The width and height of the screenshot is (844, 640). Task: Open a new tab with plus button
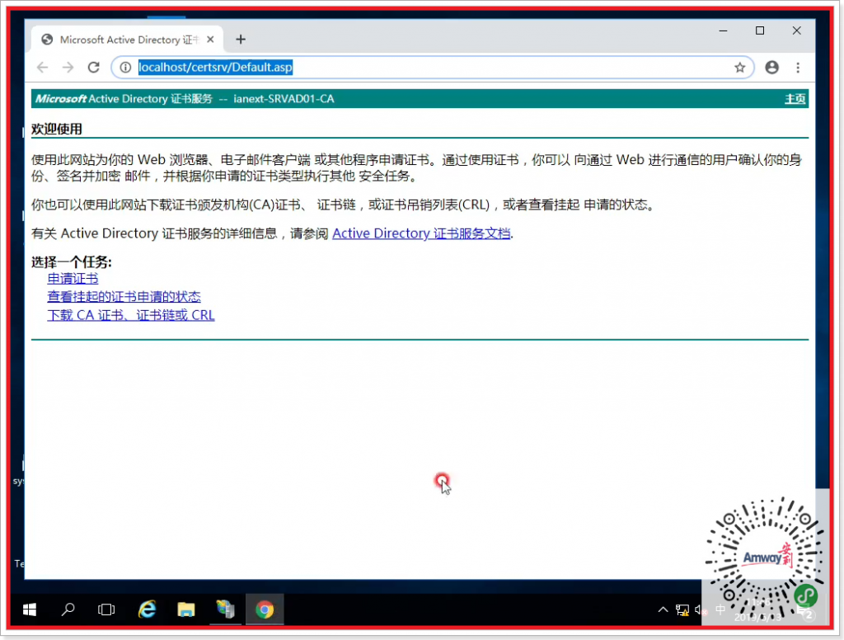(x=241, y=40)
